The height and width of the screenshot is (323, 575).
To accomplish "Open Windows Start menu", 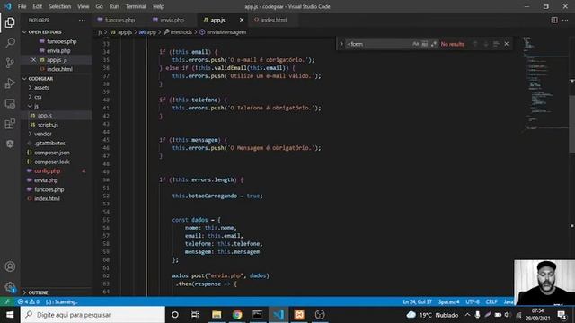I will point(10,315).
